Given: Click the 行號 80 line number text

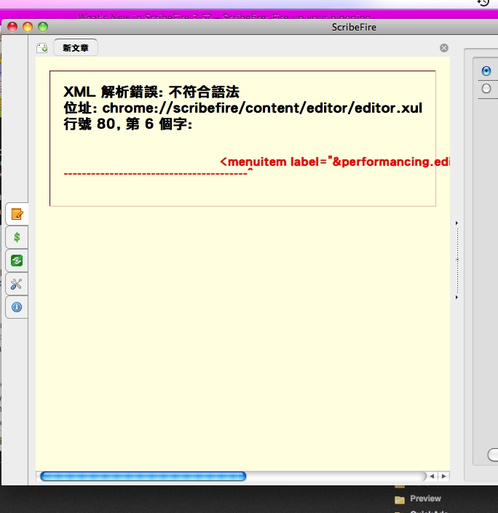Looking at the screenshot, I should [x=127, y=124].
